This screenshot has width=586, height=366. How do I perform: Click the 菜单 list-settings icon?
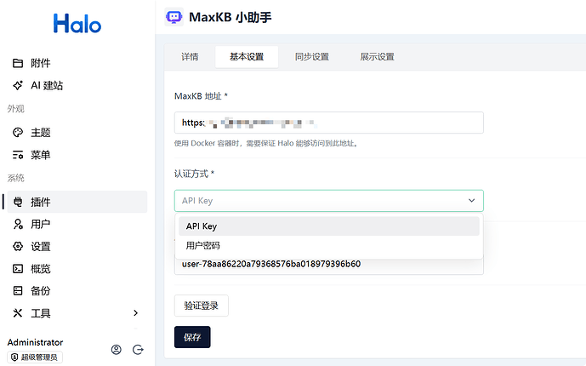(x=18, y=155)
